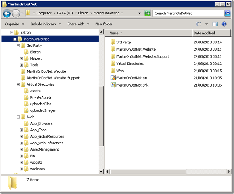
Task: Select the 3rd Party folder icon in file list
Action: tap(113, 42)
